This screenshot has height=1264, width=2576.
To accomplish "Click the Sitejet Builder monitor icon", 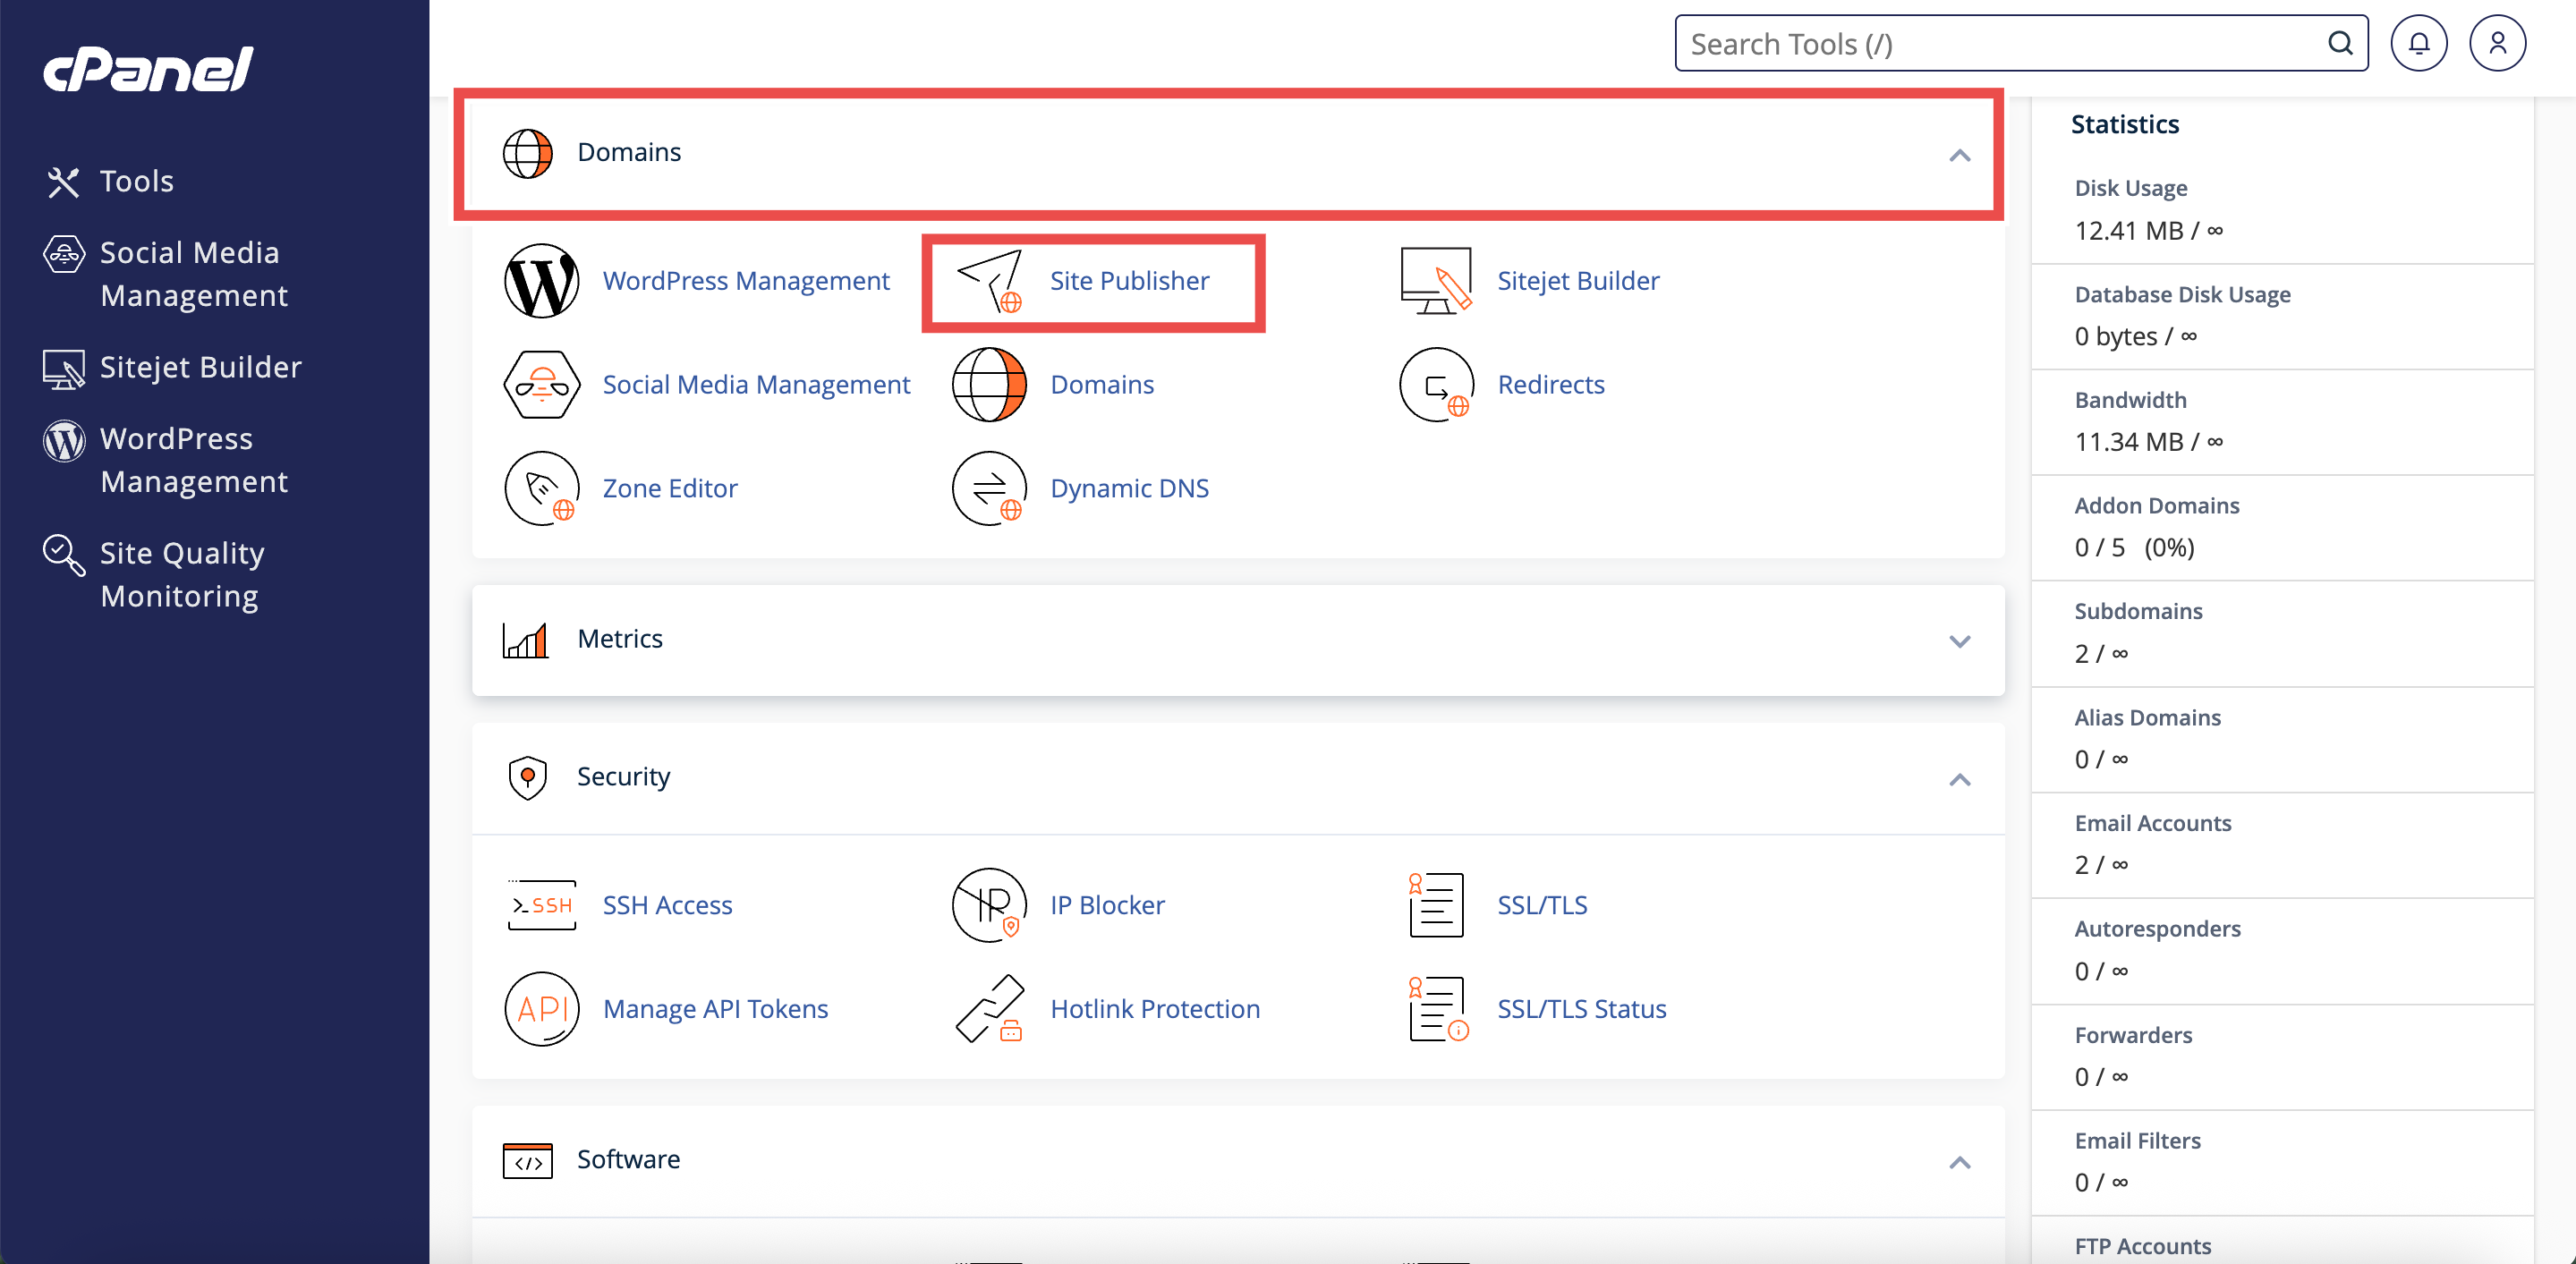I will (x=1436, y=281).
